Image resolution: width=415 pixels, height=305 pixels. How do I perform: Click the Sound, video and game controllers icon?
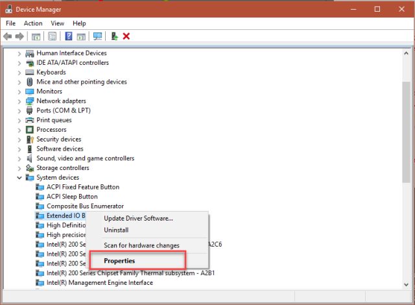30,158
